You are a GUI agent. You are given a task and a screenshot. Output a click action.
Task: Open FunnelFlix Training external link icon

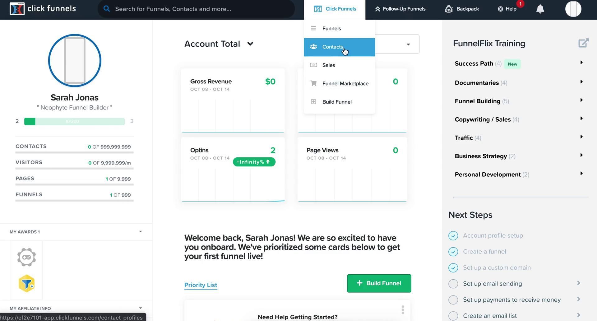[583, 43]
